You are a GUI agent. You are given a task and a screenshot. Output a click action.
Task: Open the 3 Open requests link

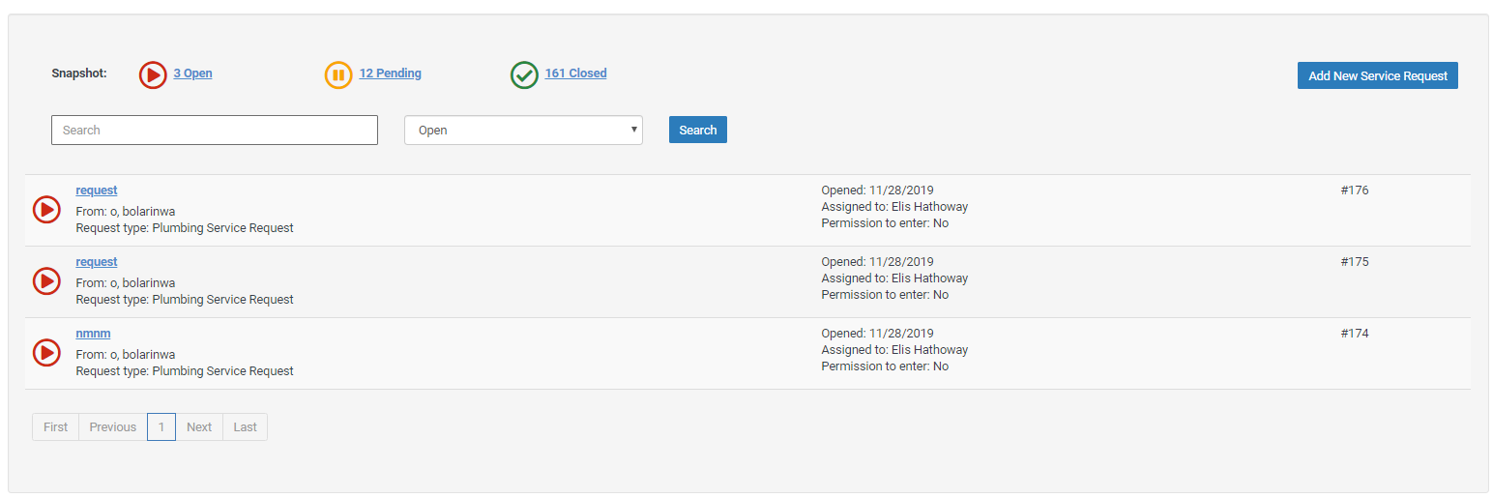[192, 73]
